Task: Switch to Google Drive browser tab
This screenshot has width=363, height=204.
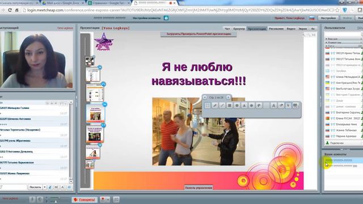Action: tap(63, 3)
